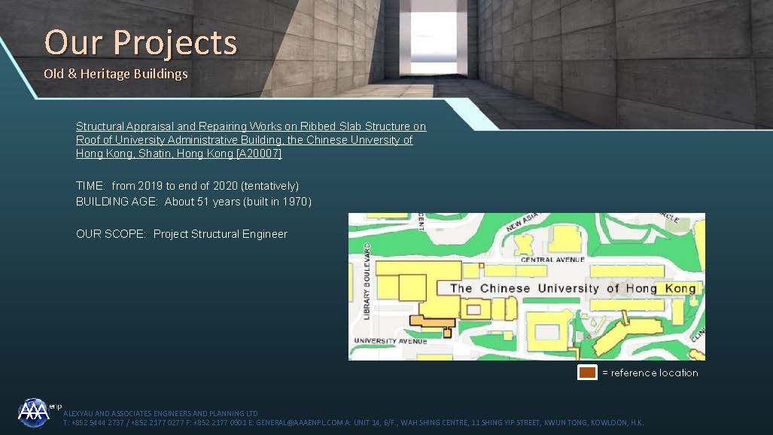Click the TIME line showing 2019 to 2020
773x435 pixels.
(187, 185)
